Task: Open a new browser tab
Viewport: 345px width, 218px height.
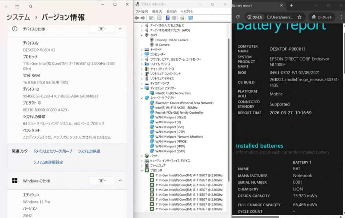Action: point(291,5)
